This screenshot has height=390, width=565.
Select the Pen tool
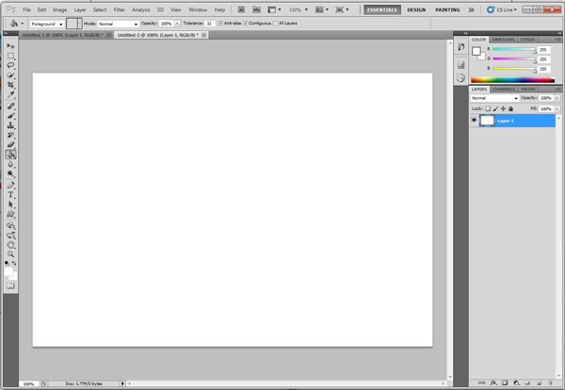click(11, 185)
